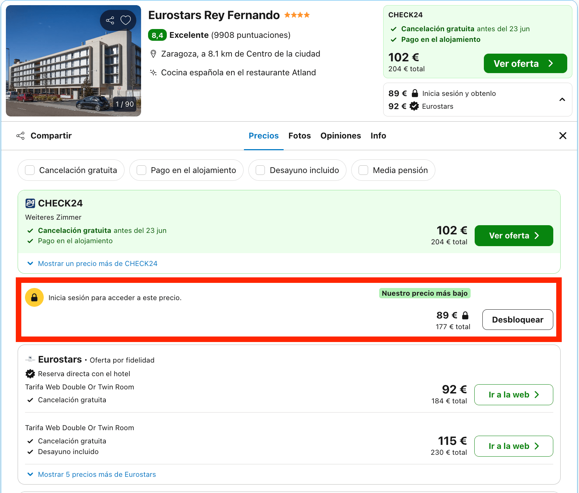Switch to the Info tab
Image resolution: width=579 pixels, height=493 pixels.
click(378, 136)
